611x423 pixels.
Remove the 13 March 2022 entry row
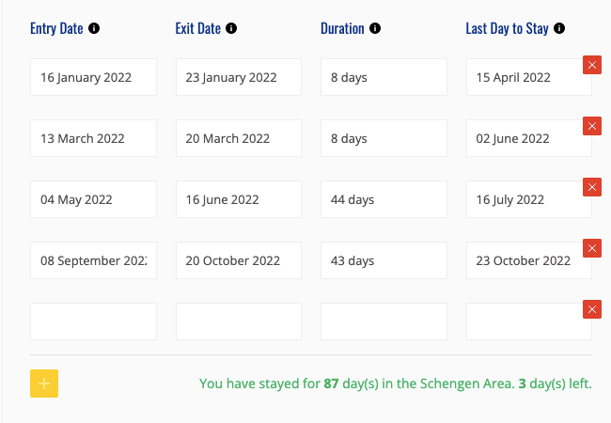click(592, 126)
